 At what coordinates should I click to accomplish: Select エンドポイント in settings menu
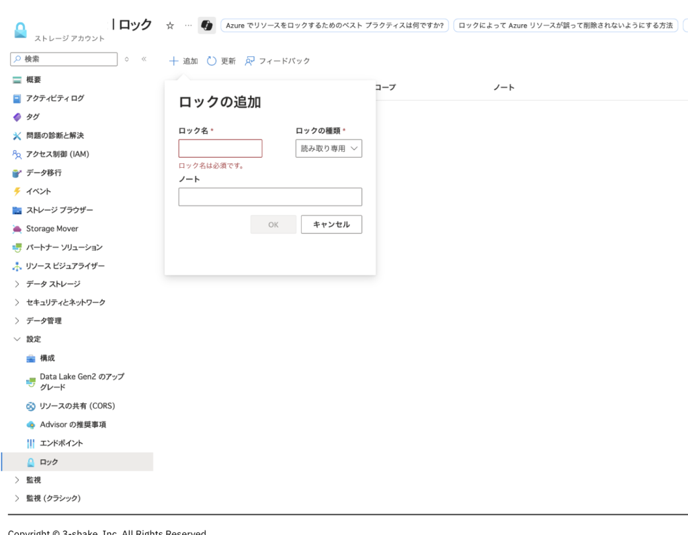click(x=61, y=444)
